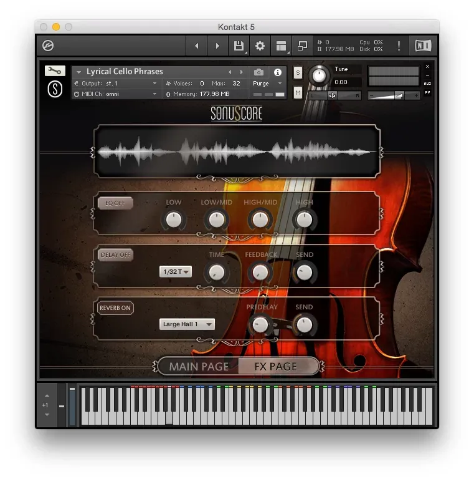This screenshot has height=479, width=474.
Task: Click the minimized view windows icon
Action: point(302,46)
